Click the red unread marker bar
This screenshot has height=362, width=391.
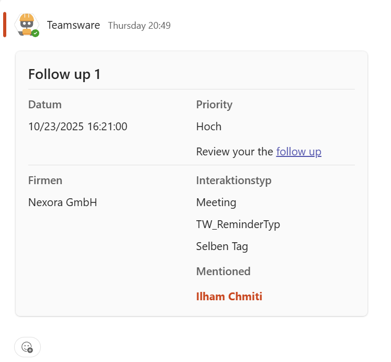pyautogui.click(x=5, y=25)
